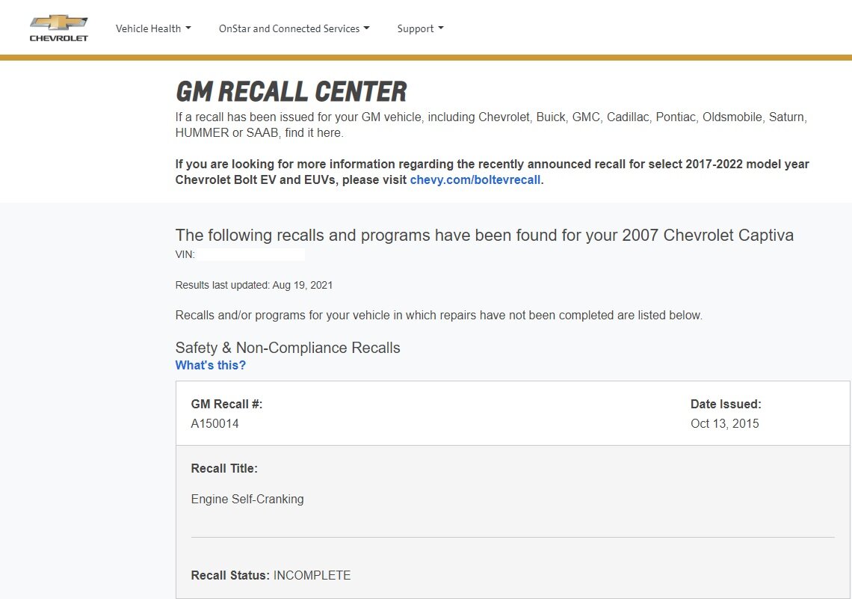Click the CHEVROLET wordmark under the bowtie
Viewport: 852px width, 599px height.
58,38
